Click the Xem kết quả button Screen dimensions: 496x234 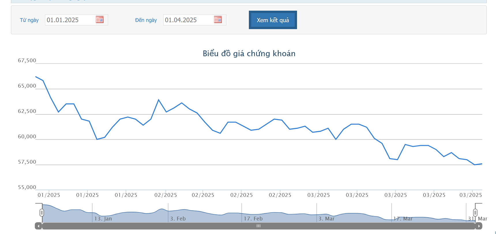273,20
